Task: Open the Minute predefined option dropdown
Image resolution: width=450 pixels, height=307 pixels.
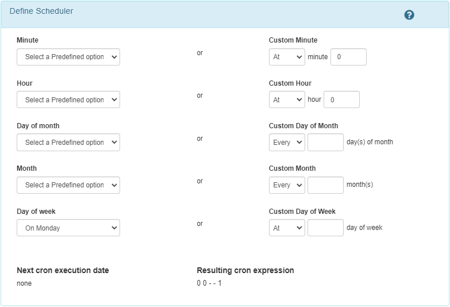Action: point(68,57)
